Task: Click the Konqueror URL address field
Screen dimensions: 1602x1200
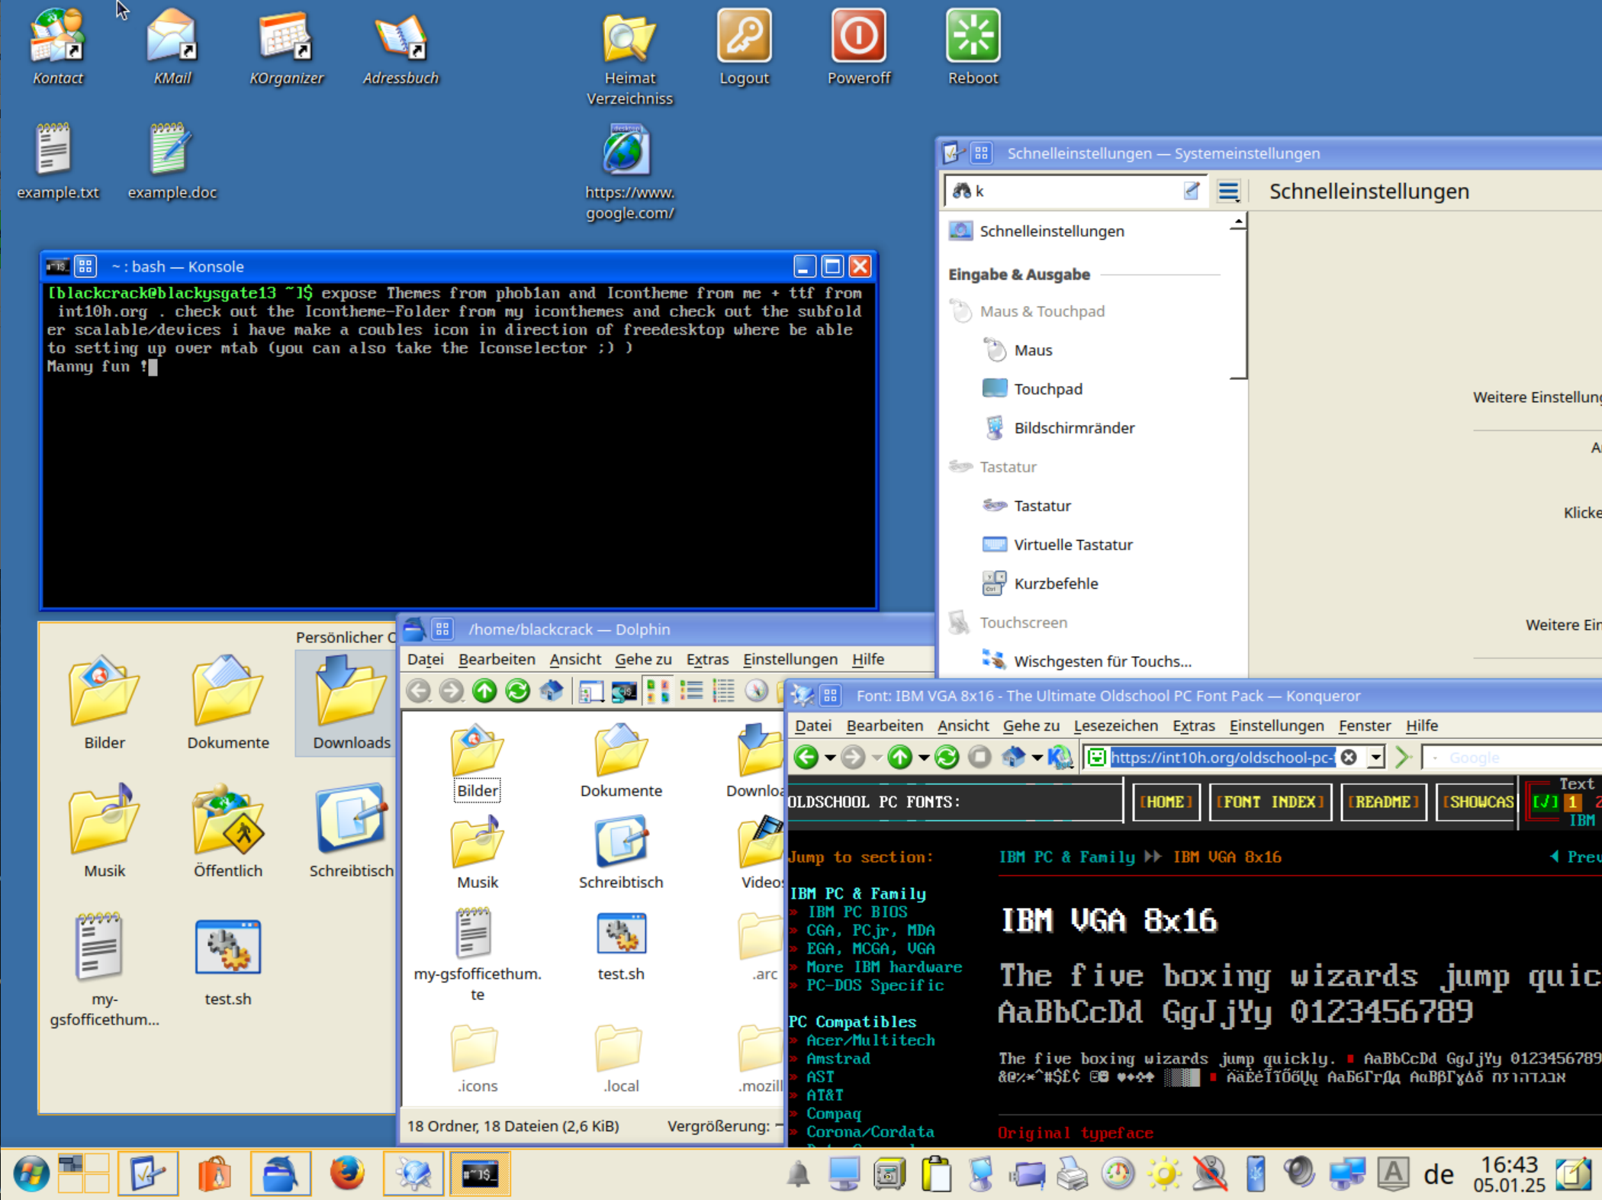Action: tap(1221, 758)
